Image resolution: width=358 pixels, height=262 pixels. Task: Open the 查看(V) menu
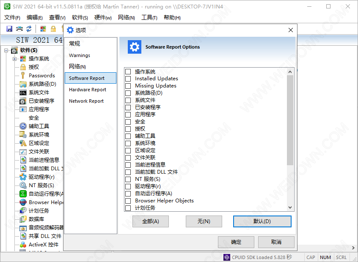[x=57, y=18]
